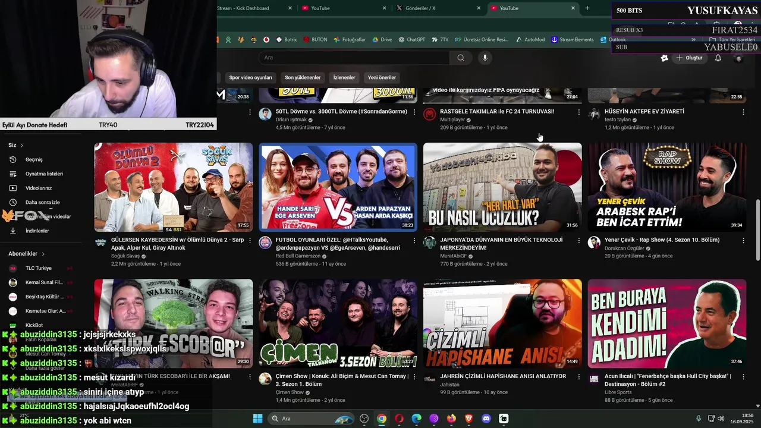Open Firefox from the taskbar

point(451,418)
